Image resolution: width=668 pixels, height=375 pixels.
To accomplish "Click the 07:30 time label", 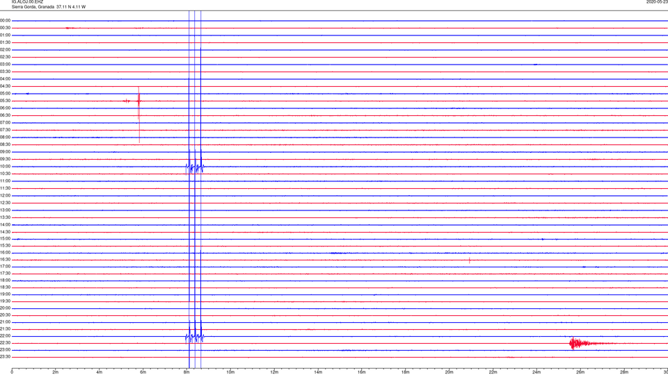I will point(5,130).
